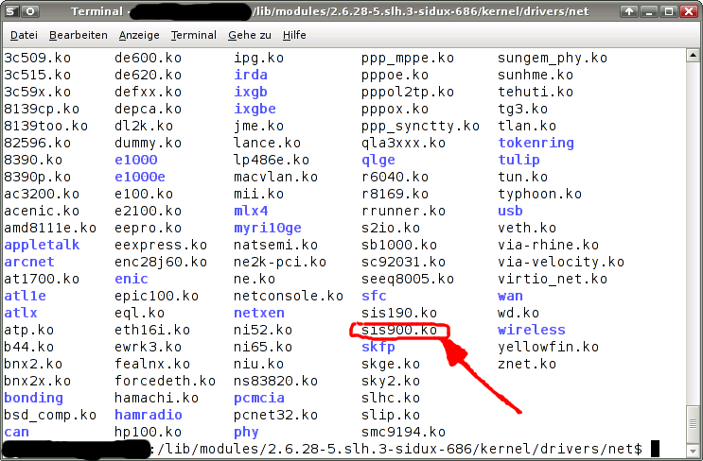Click the yellowfin.ko file name
This screenshot has height=461, width=703.
(x=549, y=347)
